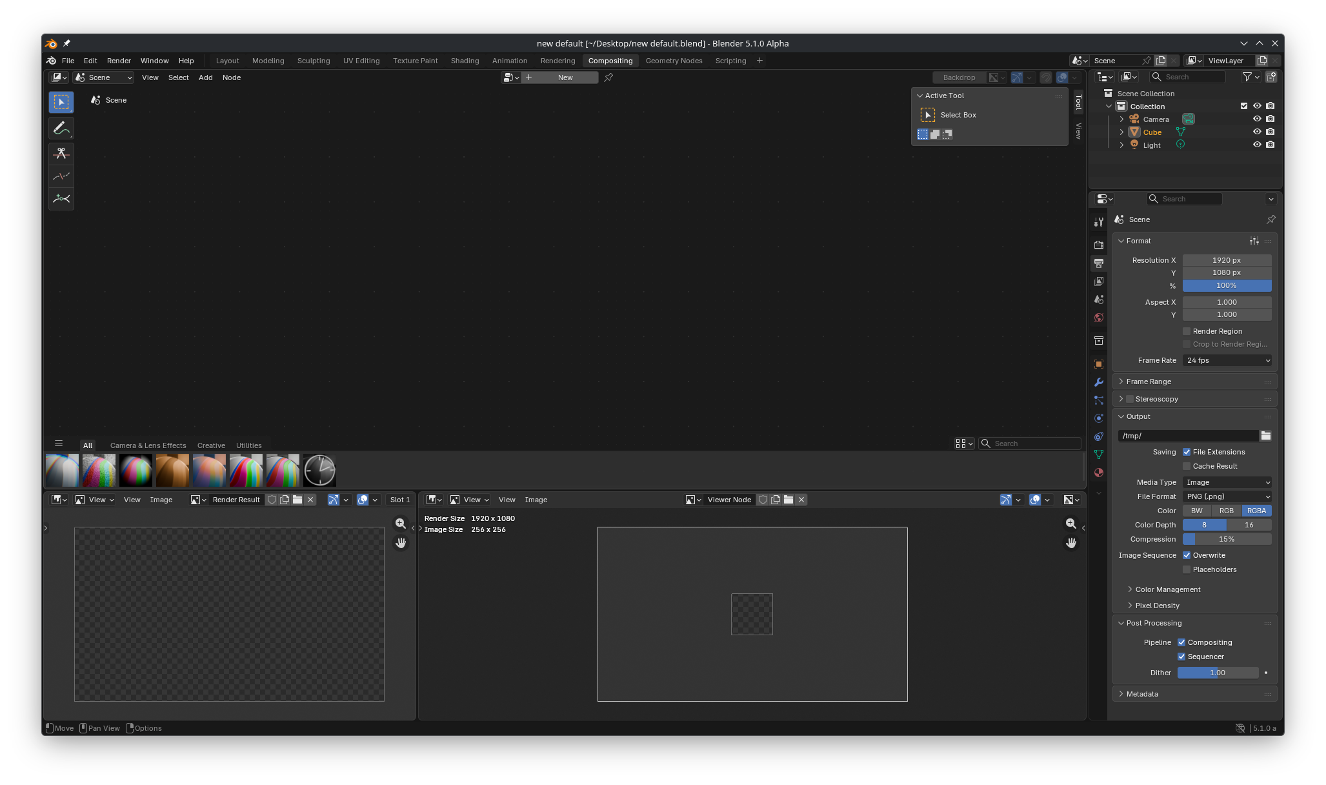Open the Material properties tab icon
The width and height of the screenshot is (1326, 785).
[1099, 473]
